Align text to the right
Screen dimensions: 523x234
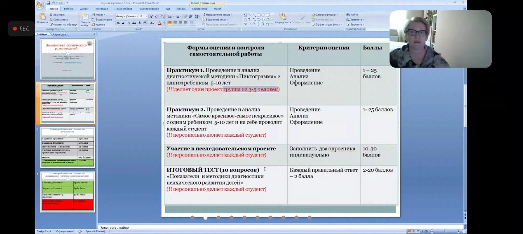click(x=181, y=23)
